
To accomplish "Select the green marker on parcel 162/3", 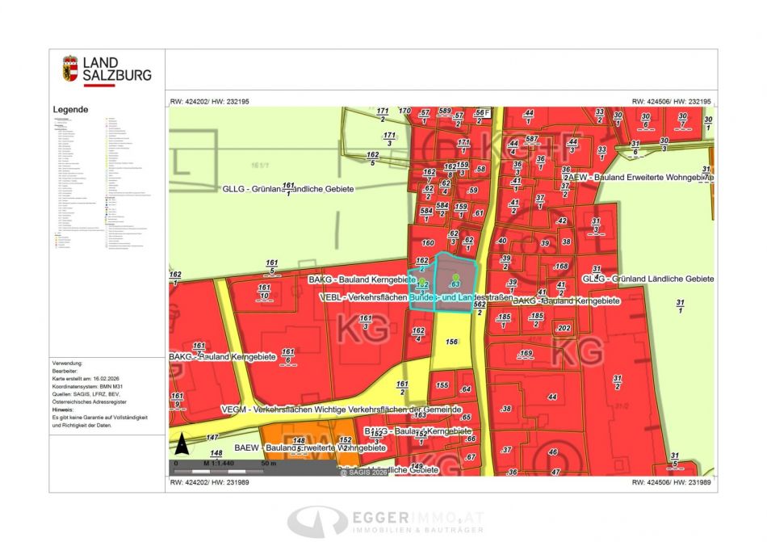I will pyautogui.click(x=421, y=280).
